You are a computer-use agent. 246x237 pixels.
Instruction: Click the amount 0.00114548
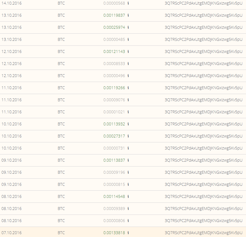114,196
